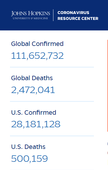
Task: Click the word CORONAVIRUS in the header
Action: pyautogui.click(x=73, y=13)
